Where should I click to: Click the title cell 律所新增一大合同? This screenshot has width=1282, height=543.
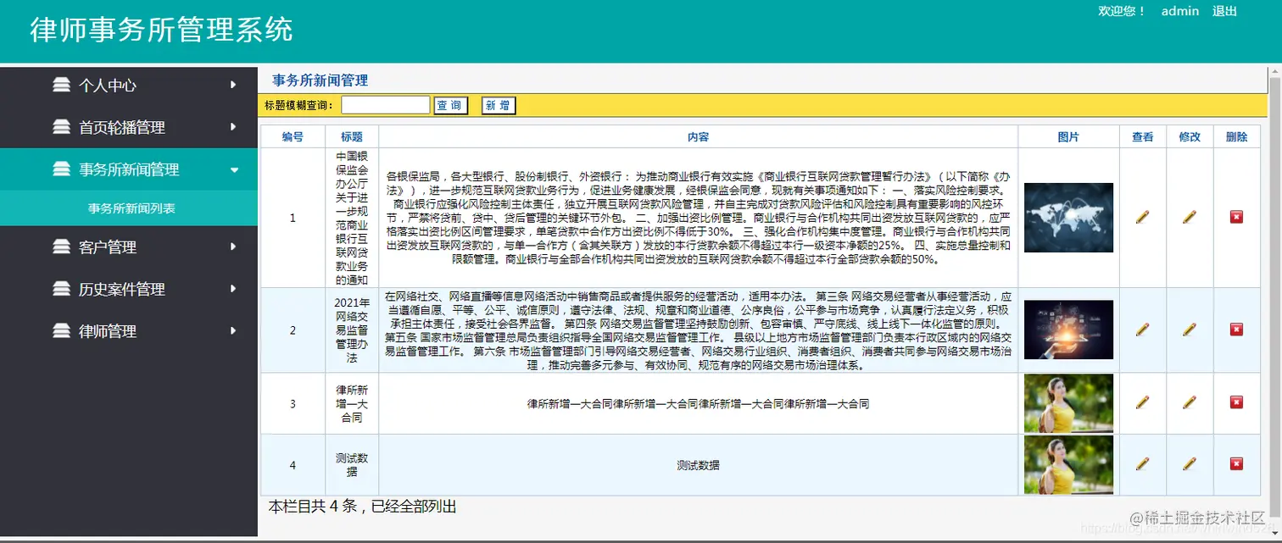pyautogui.click(x=352, y=404)
